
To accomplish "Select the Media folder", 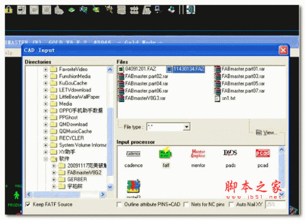I will point(66,104).
